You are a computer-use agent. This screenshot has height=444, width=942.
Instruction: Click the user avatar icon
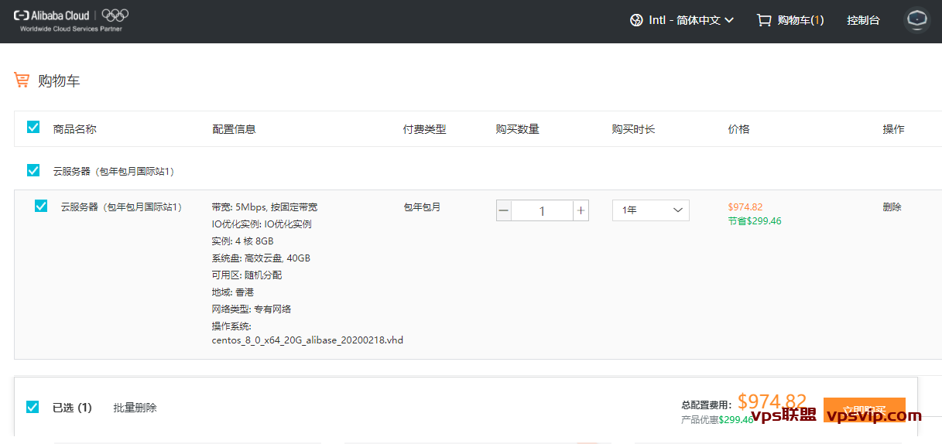[916, 20]
